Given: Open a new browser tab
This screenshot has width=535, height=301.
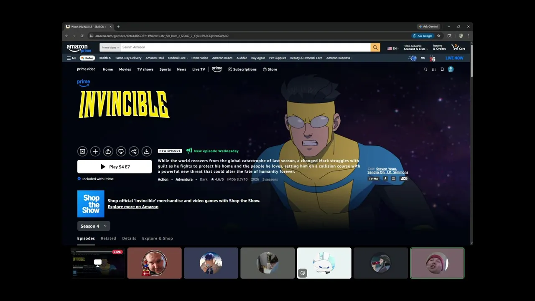Looking at the screenshot, I should pyautogui.click(x=118, y=27).
